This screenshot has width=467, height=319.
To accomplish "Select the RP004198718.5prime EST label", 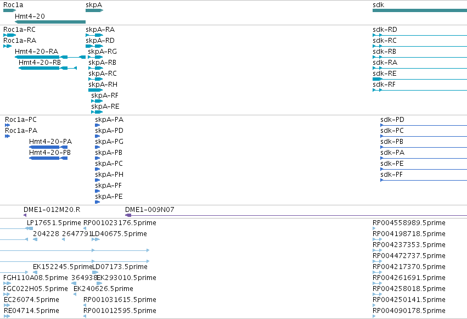I will click(x=409, y=234).
